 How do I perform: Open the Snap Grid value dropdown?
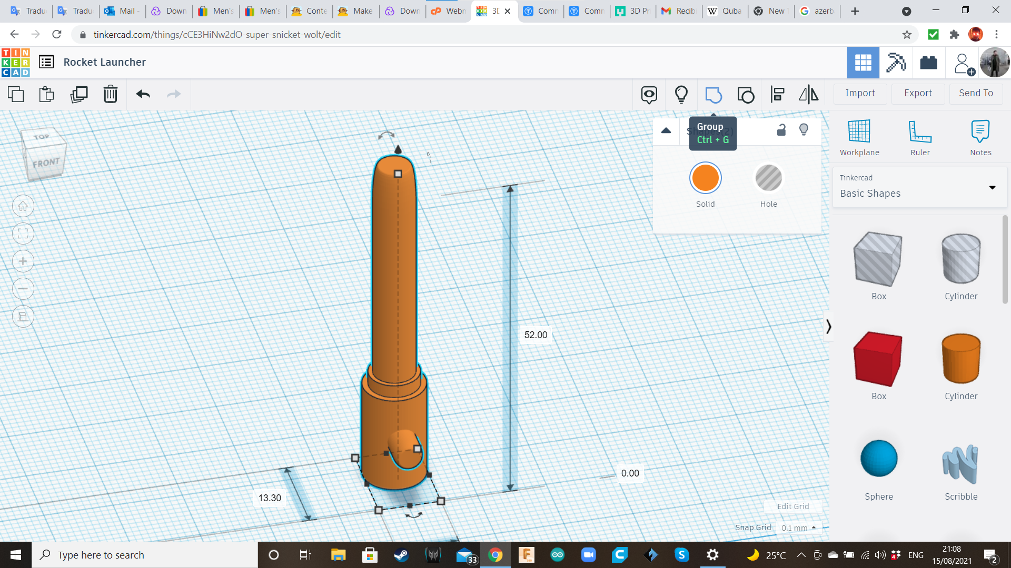pos(799,528)
